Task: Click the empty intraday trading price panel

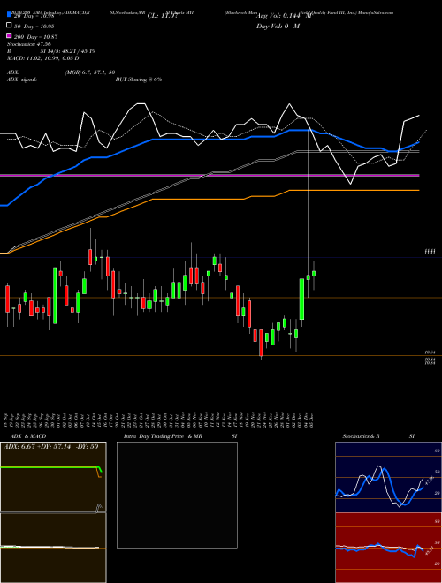Action: point(177,495)
